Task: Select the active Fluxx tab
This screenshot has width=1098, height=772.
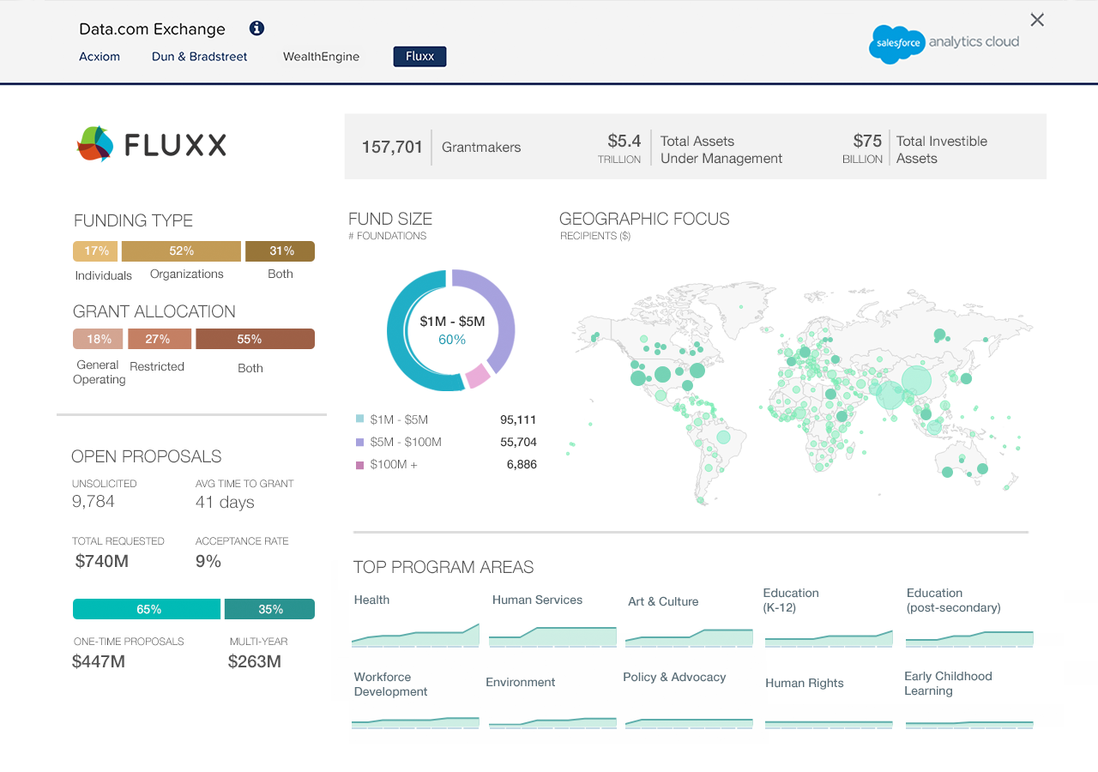Action: [x=419, y=57]
